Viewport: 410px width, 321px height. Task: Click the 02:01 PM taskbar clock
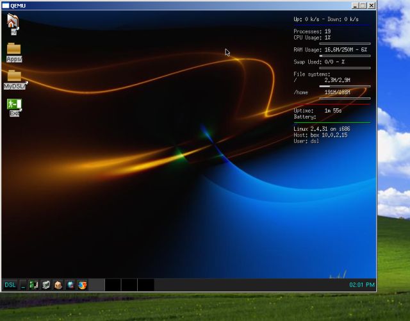362,284
